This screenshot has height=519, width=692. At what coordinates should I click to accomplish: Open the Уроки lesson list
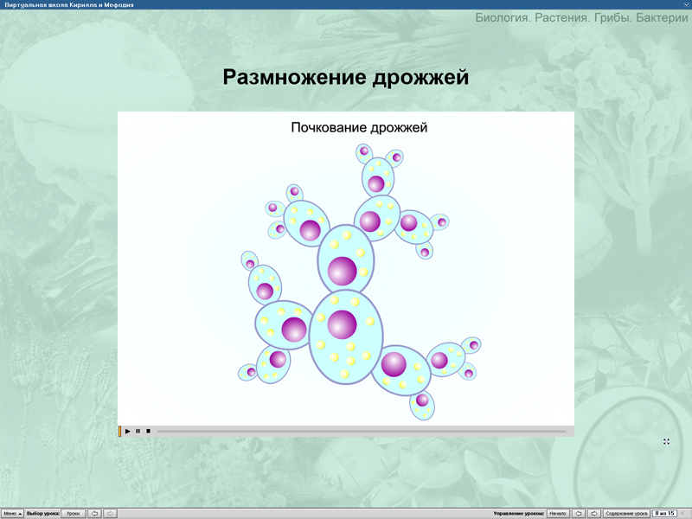74,512
